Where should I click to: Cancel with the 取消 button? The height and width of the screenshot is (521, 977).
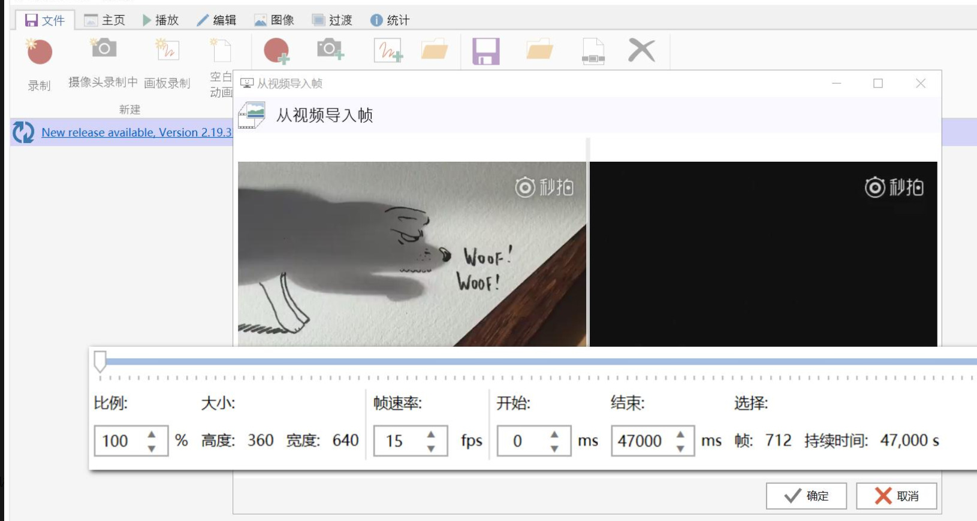pyautogui.click(x=897, y=496)
